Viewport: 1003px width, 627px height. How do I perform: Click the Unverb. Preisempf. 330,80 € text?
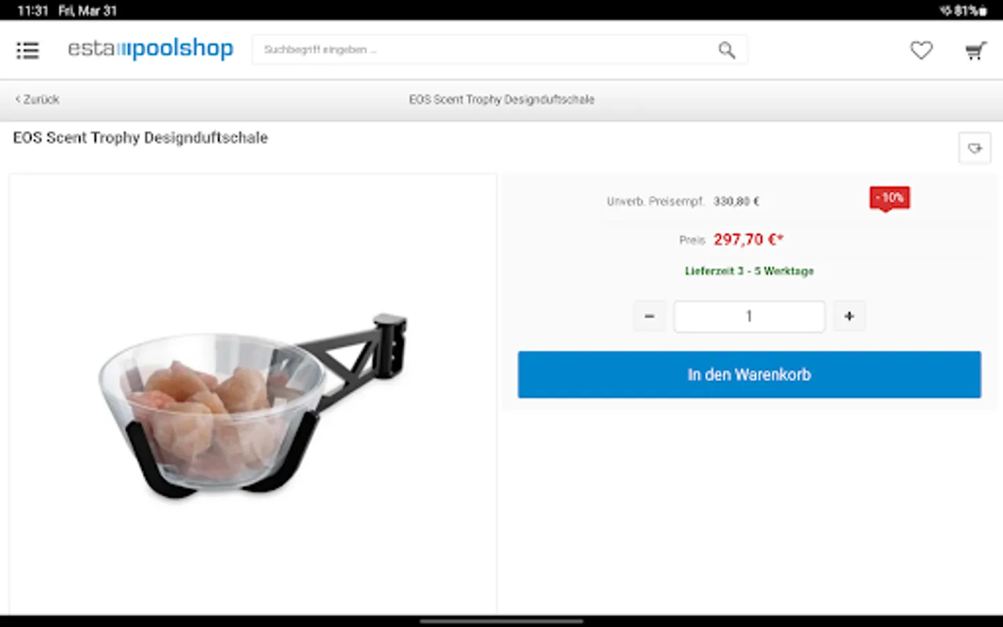[x=683, y=201]
